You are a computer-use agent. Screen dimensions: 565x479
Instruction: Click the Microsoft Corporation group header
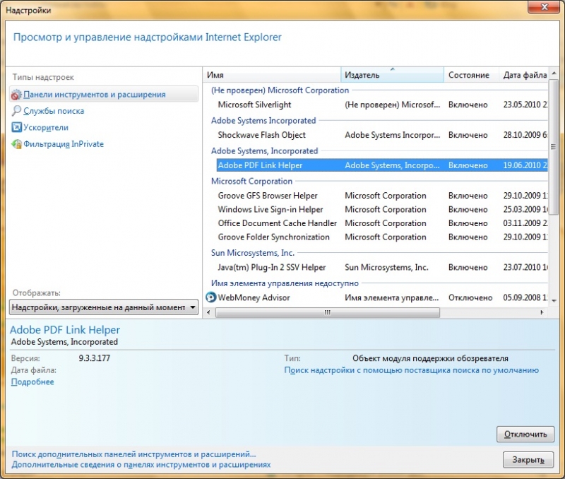251,181
